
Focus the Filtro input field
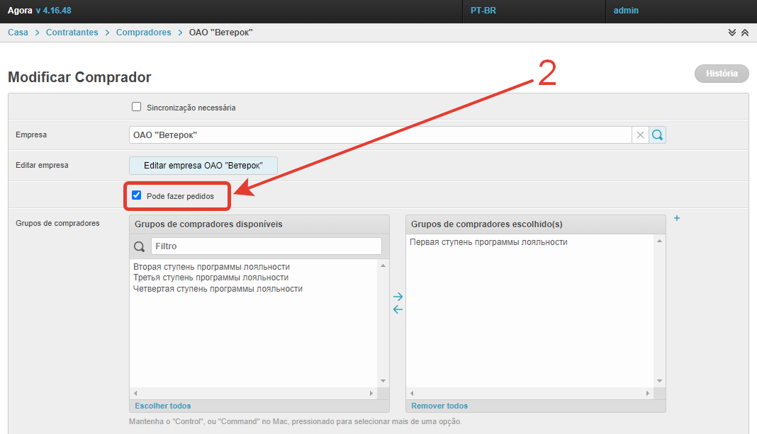266,246
